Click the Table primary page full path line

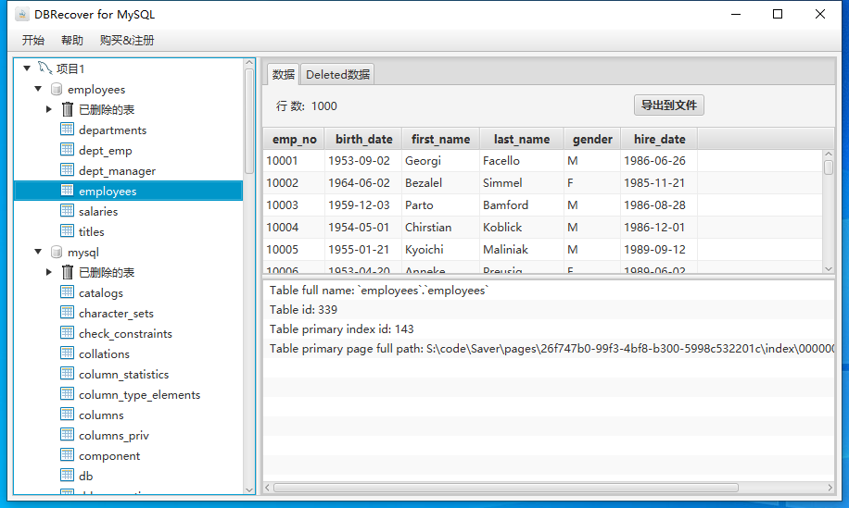tap(549, 349)
